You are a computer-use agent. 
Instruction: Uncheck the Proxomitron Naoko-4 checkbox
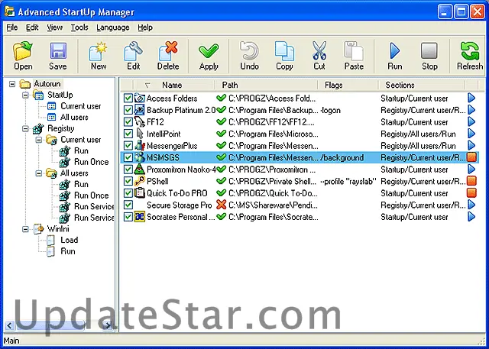point(128,170)
